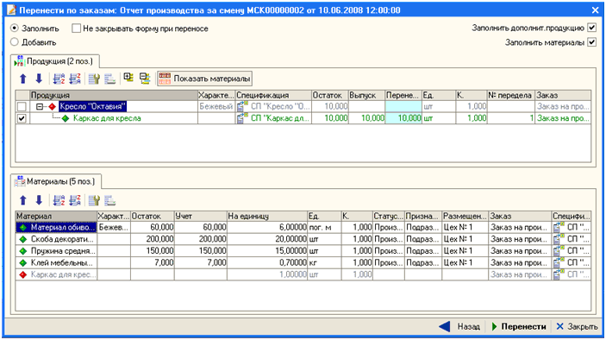Select the Заполнить radio button
The width and height of the screenshot is (606, 340).
(15, 28)
